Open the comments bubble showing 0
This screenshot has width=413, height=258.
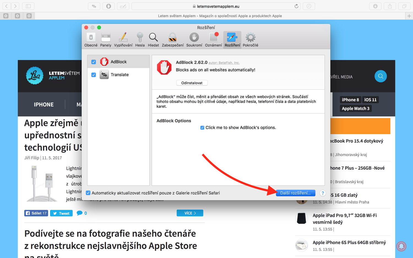[82, 213]
